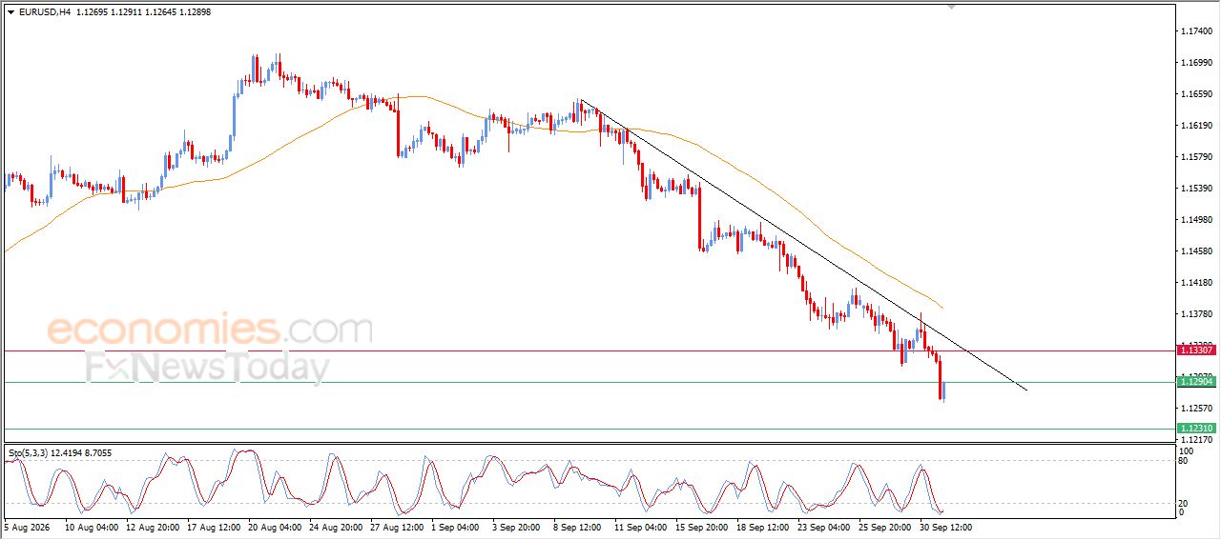Click the 1.17400 price axis label
This screenshot has height=540, width=1221.
click(x=1196, y=31)
